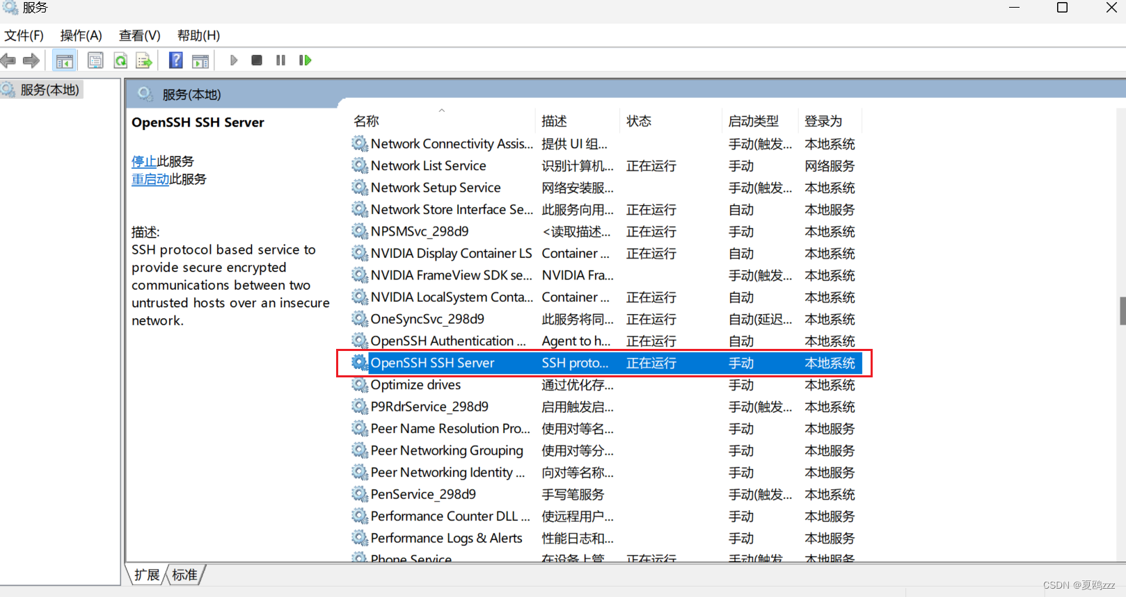Click the Start Service play icon
The height and width of the screenshot is (597, 1126).
[234, 60]
